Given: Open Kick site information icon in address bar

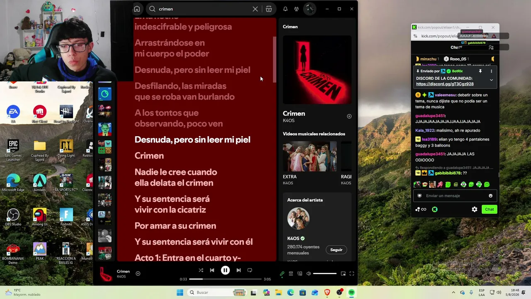Looking at the screenshot, I should pyautogui.click(x=415, y=36).
